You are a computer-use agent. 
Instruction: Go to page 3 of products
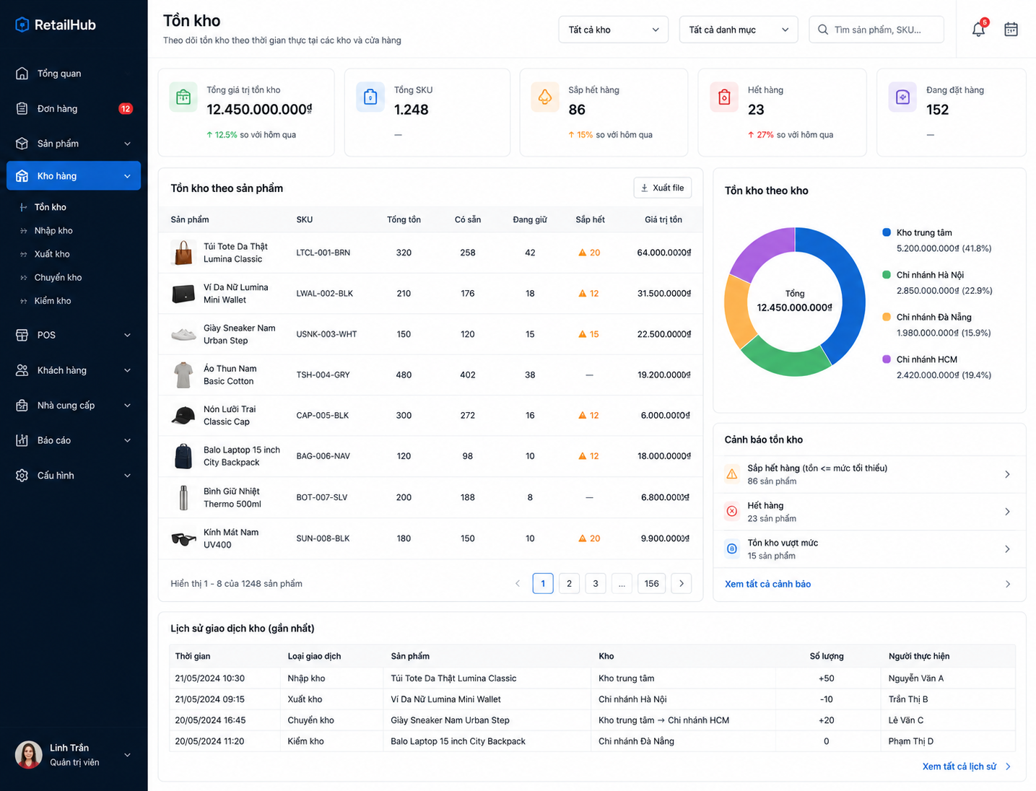(x=596, y=583)
